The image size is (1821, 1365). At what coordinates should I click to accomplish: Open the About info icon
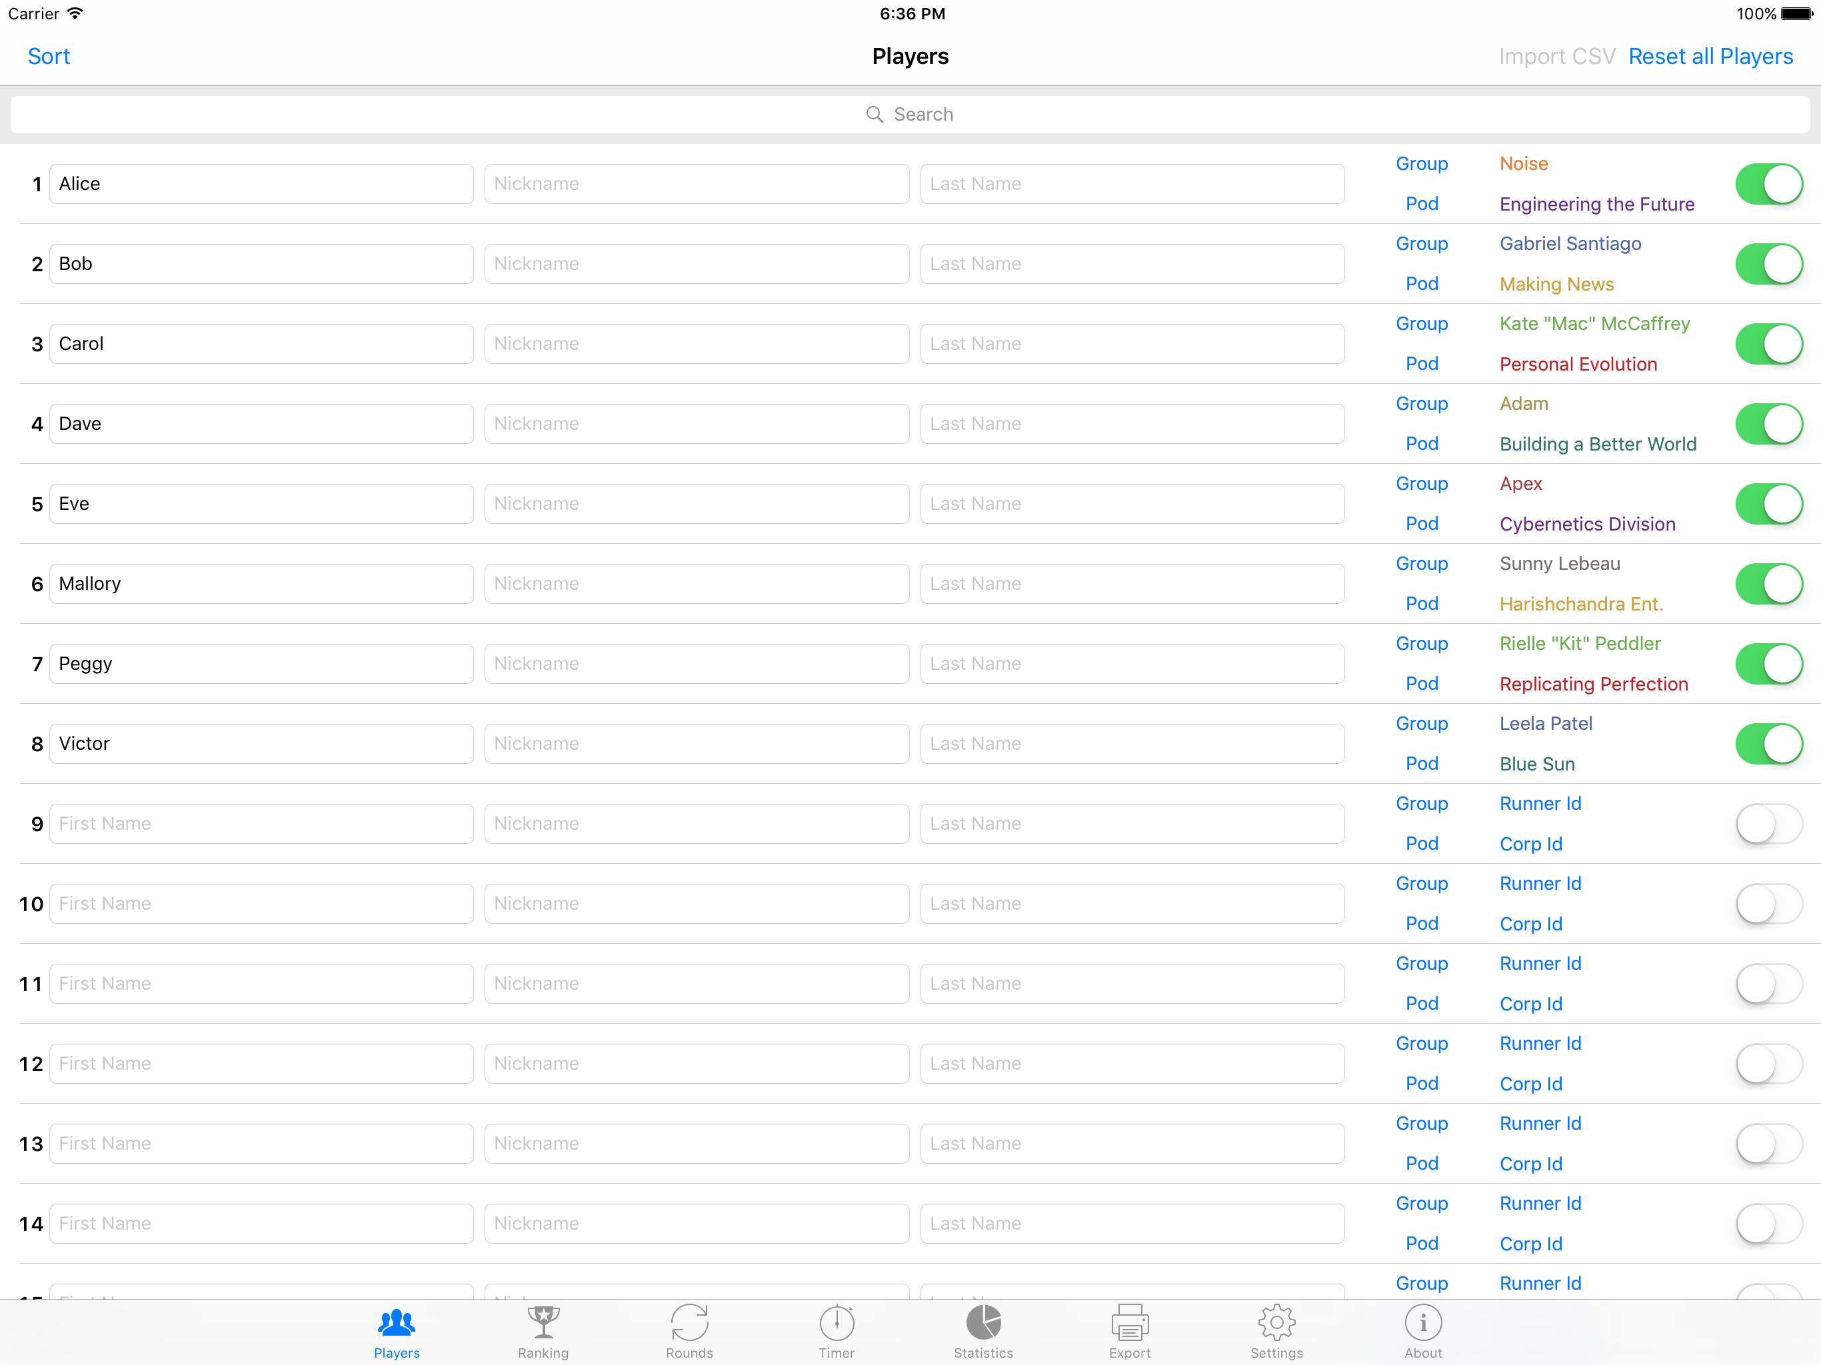pos(1422,1330)
